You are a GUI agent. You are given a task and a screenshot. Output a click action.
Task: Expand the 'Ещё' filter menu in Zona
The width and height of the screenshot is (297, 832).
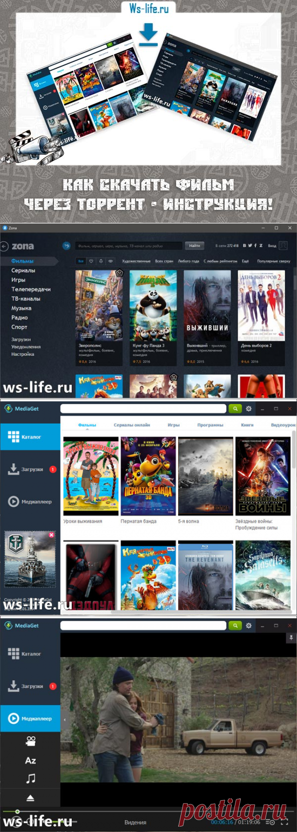(245, 261)
